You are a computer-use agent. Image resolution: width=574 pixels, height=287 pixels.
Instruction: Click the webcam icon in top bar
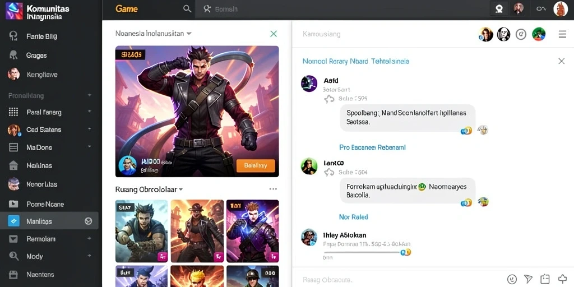click(499, 9)
